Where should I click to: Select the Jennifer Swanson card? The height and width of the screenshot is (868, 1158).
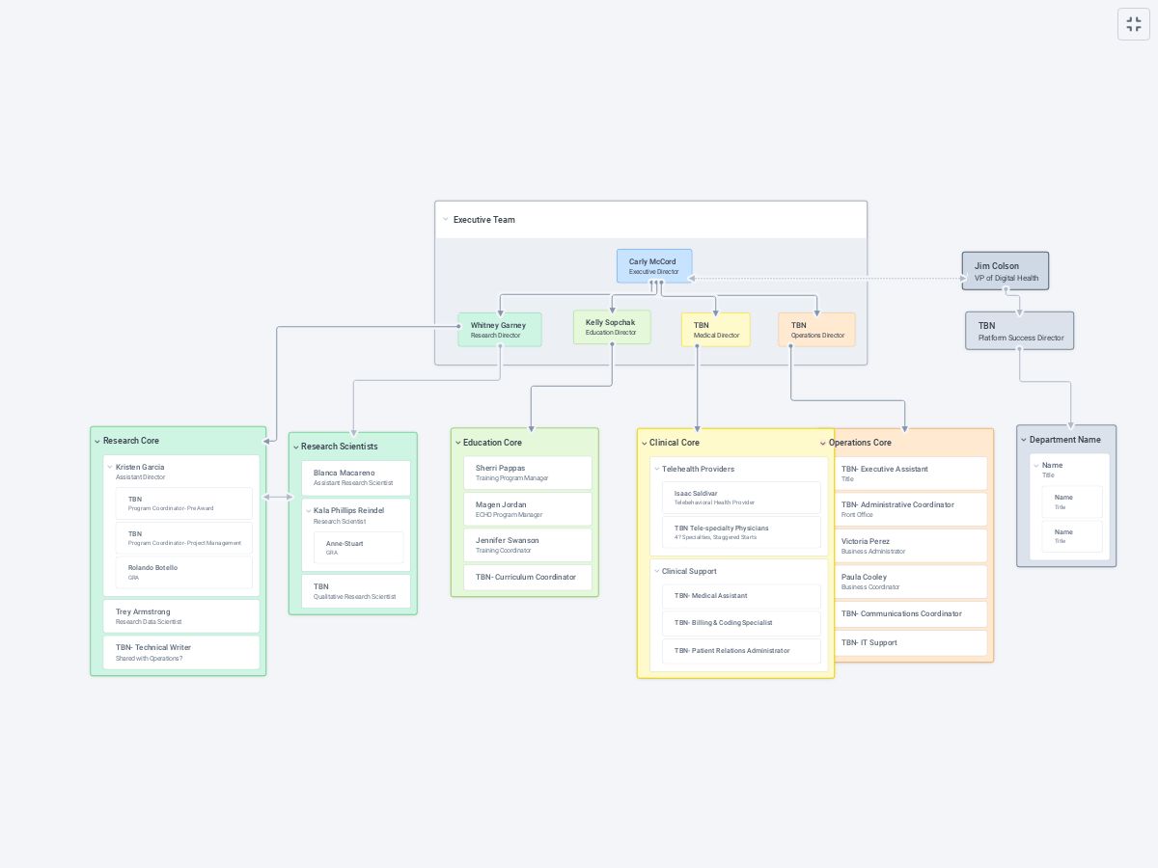point(528,545)
